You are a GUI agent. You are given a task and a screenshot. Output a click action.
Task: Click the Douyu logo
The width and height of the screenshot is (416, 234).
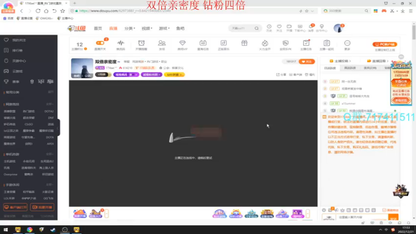[76, 29]
